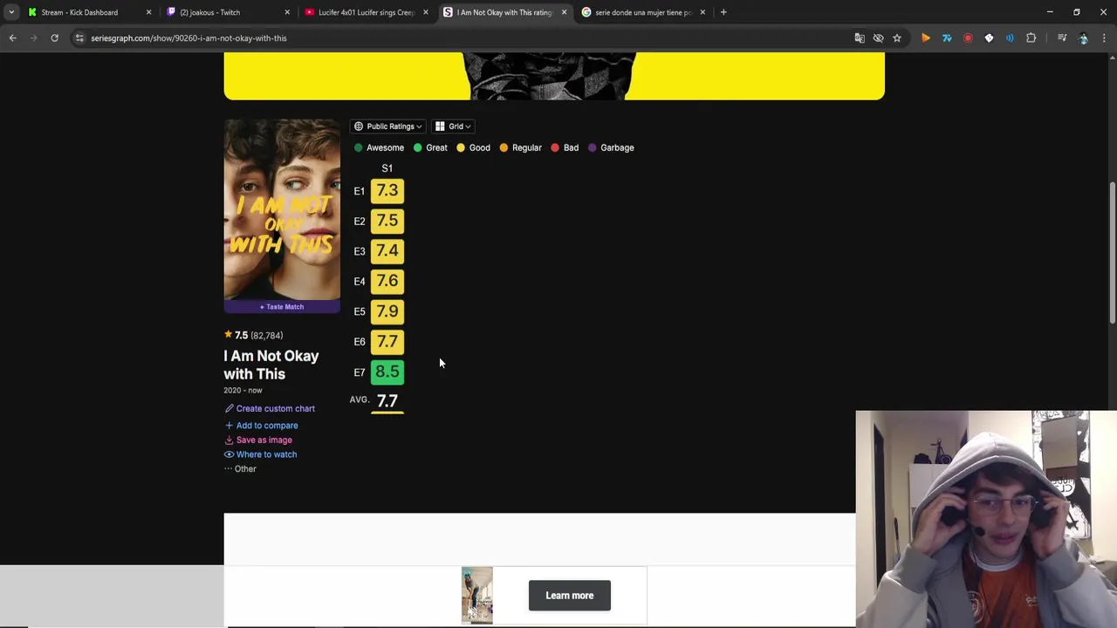Toggle the Garbage rating legend
1117x628 pixels.
pyautogui.click(x=611, y=148)
